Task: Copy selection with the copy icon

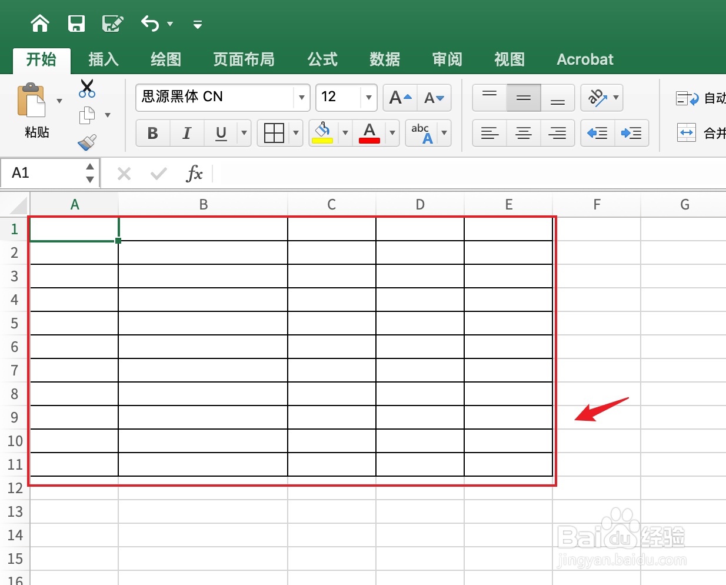Action: [x=87, y=115]
